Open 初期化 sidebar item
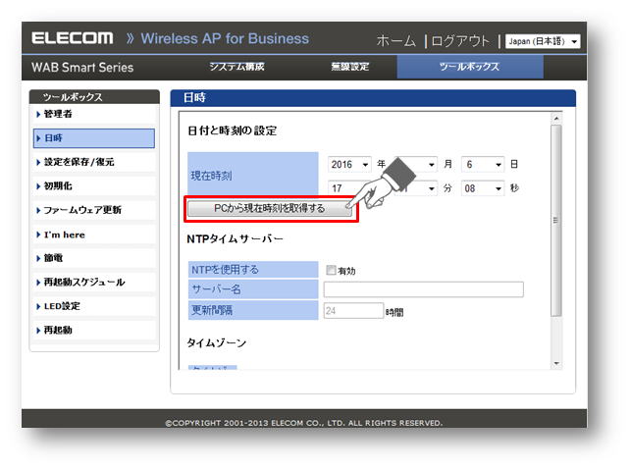 pos(94,186)
